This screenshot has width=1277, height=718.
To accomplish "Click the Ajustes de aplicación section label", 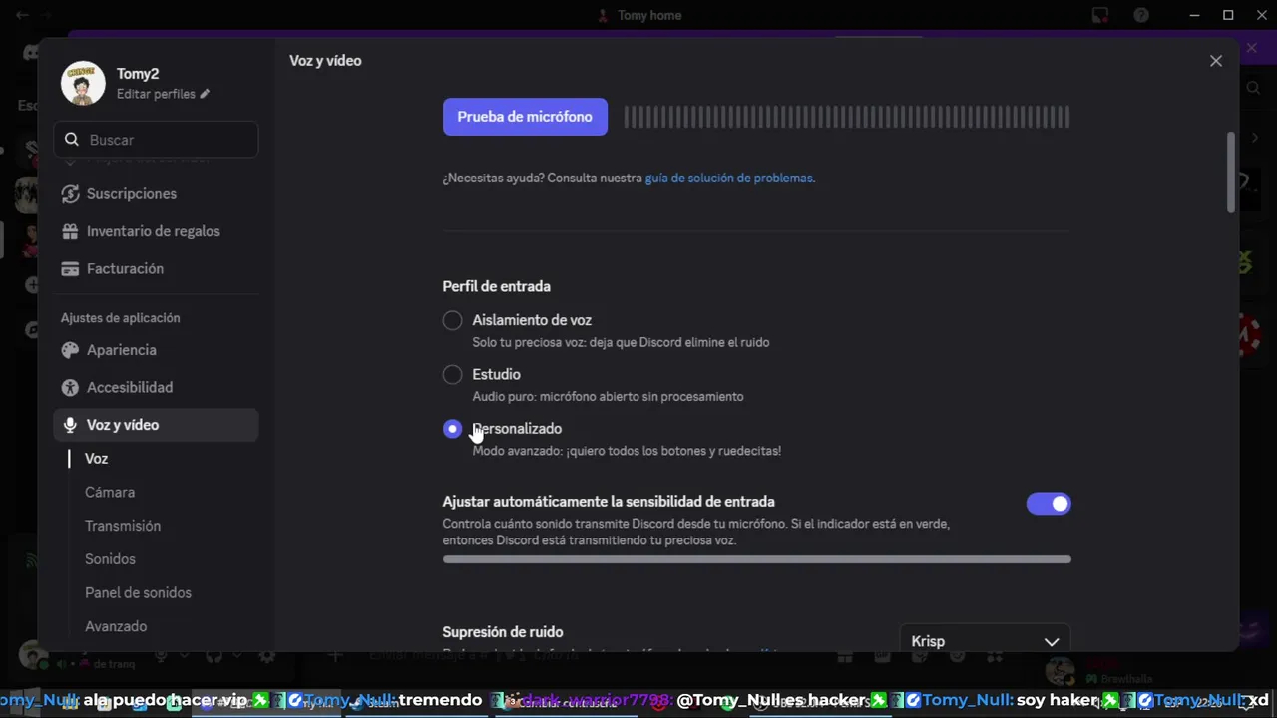I will tap(120, 318).
